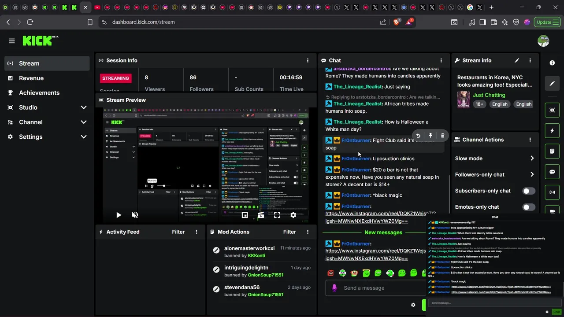
Task: Filter the Mod Actions list
Action: (x=289, y=232)
